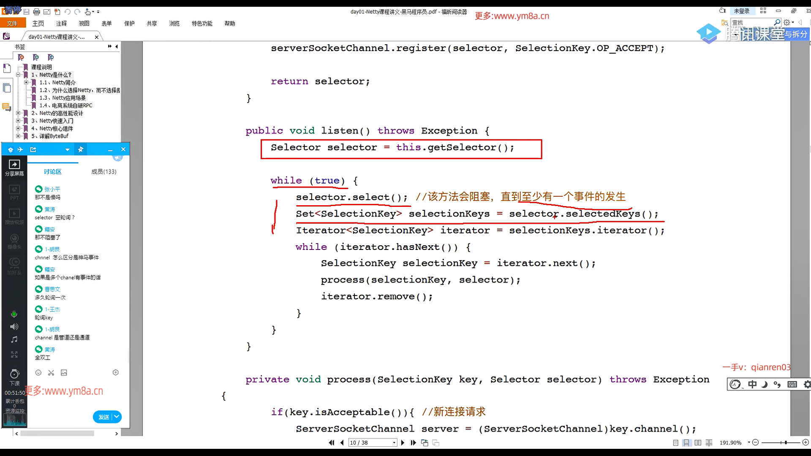Viewport: 811px width, 456px height.
Task: Click the 发送 send button
Action: (x=103, y=417)
